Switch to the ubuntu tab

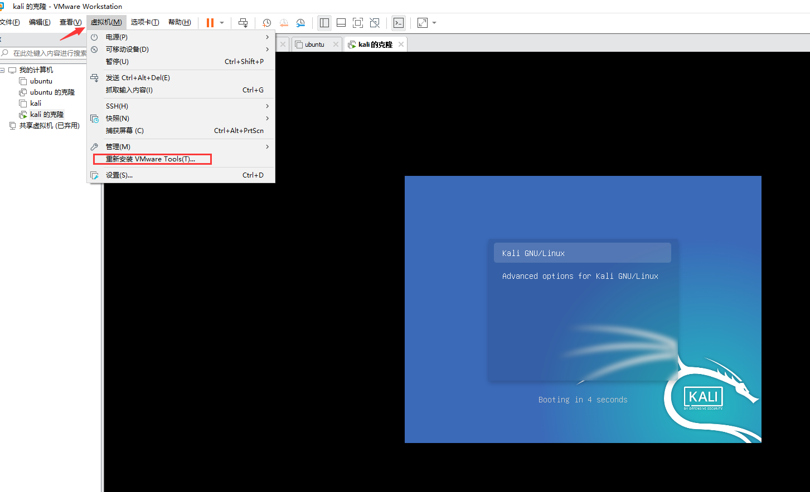(x=314, y=45)
